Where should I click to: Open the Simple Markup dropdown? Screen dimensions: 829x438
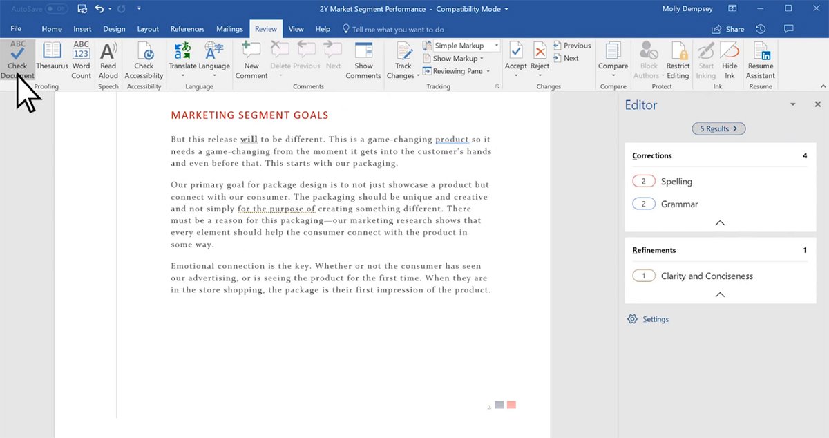point(462,46)
